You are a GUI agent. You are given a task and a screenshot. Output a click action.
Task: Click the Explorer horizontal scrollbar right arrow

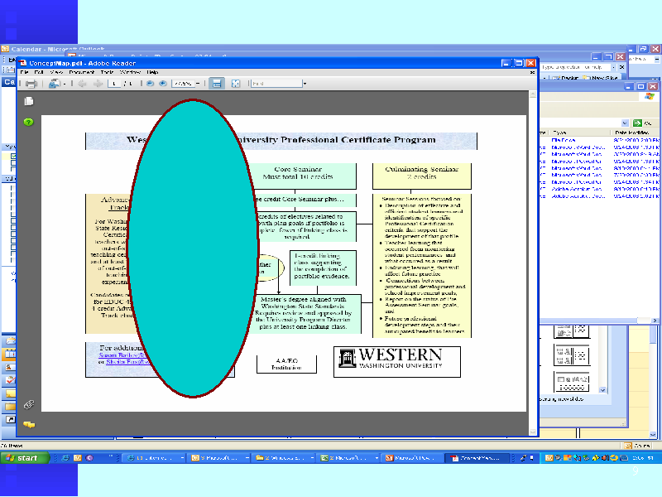(655, 321)
